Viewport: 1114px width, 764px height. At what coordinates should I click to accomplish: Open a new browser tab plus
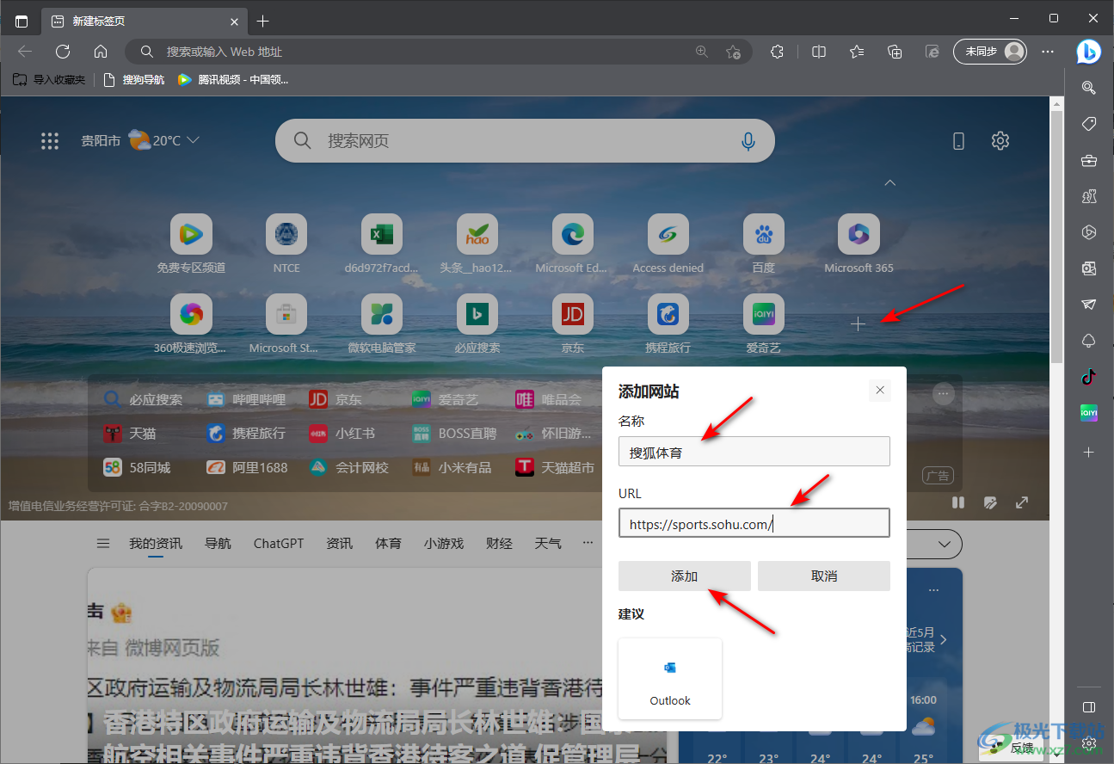[263, 21]
